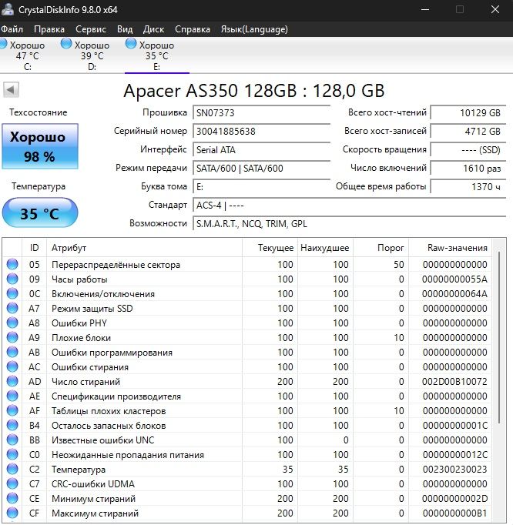Go to previous disk with left arrow button

pos(11,90)
